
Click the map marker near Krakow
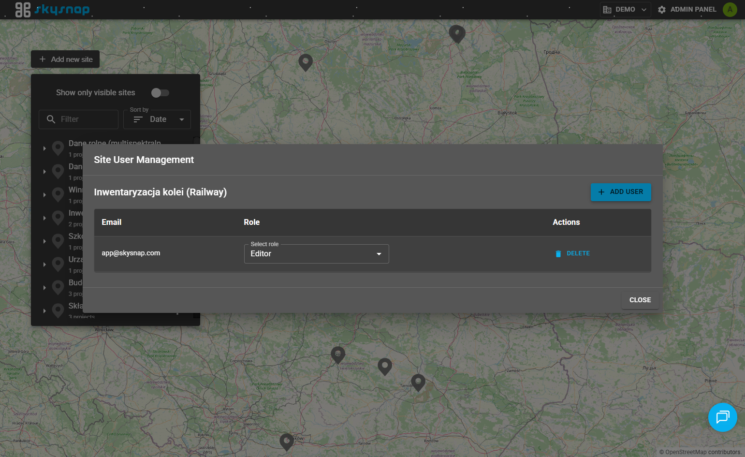point(287,442)
